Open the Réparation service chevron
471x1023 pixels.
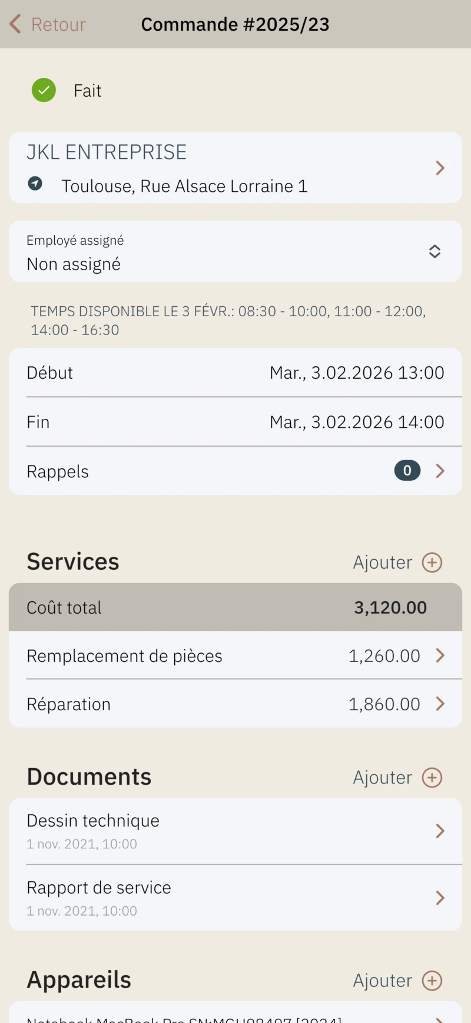440,704
